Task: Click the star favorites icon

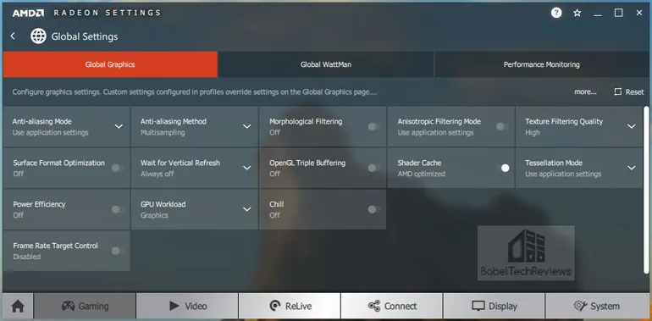Action: [x=577, y=13]
